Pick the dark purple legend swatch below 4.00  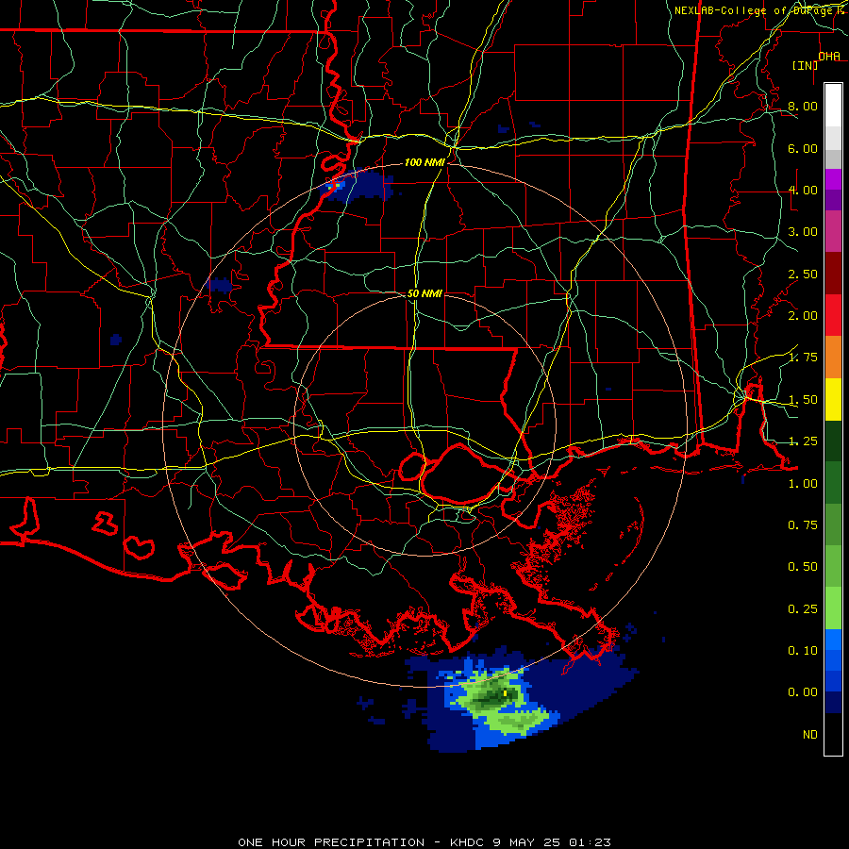click(x=833, y=200)
